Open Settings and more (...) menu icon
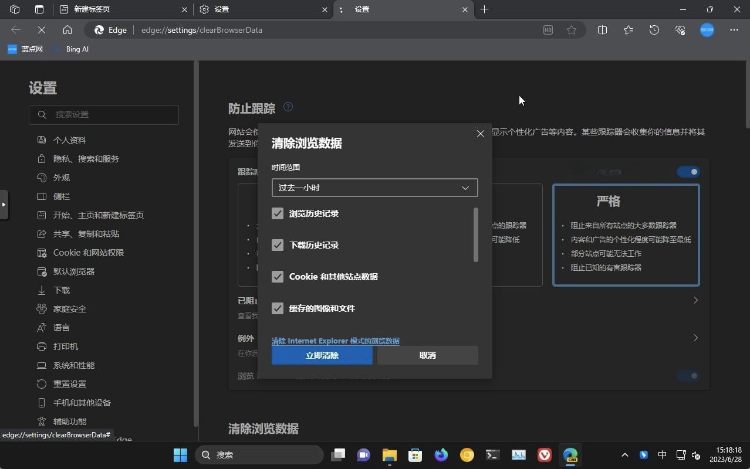This screenshot has width=750, height=469. [x=734, y=30]
